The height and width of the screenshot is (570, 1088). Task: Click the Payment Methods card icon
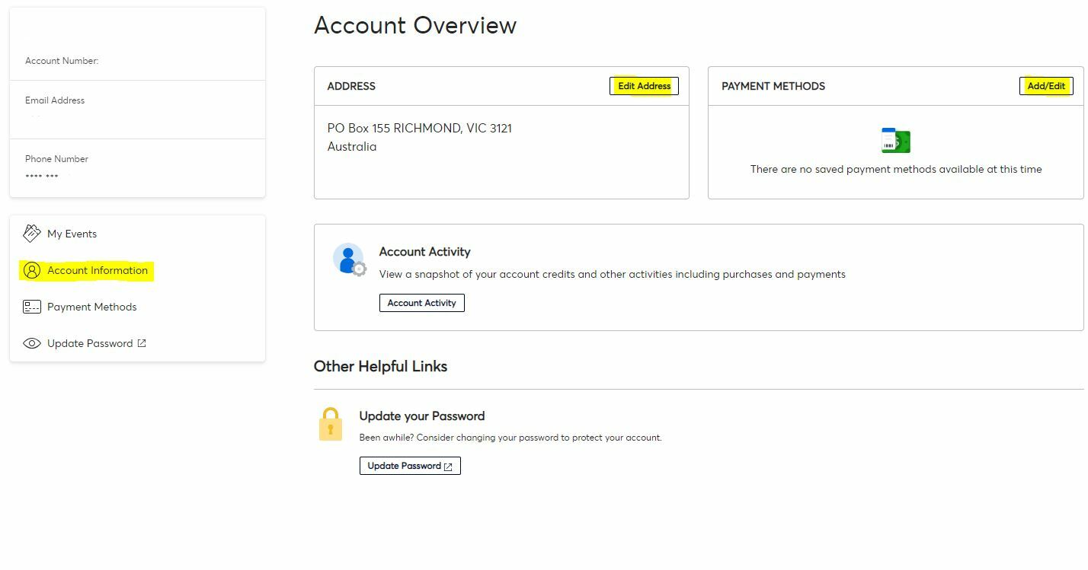(x=31, y=307)
